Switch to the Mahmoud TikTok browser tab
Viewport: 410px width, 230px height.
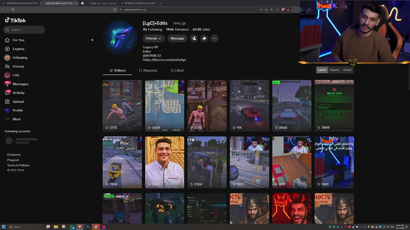point(138,3)
